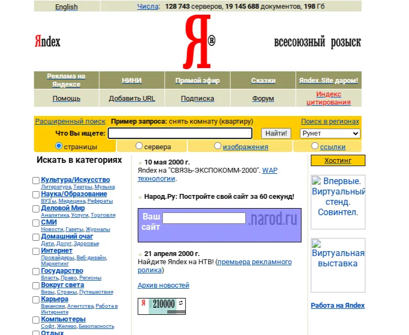Open the Подписка menu link
Image resolution: width=409 pixels, height=335 pixels.
coord(198,99)
